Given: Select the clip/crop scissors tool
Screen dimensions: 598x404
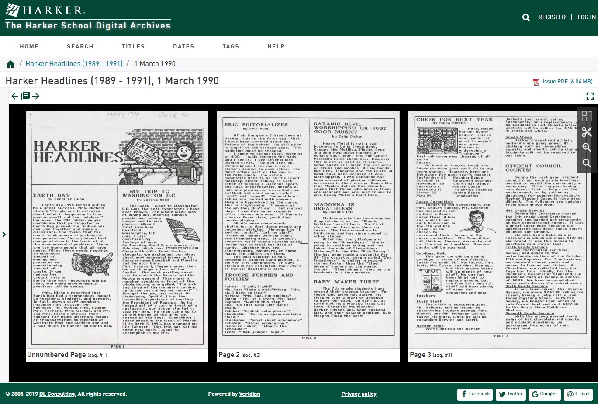Looking at the screenshot, I should click(587, 132).
